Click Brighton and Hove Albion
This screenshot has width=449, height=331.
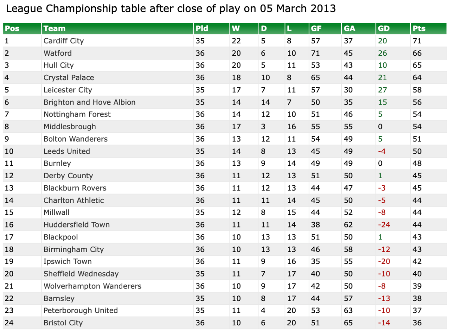[89, 102]
